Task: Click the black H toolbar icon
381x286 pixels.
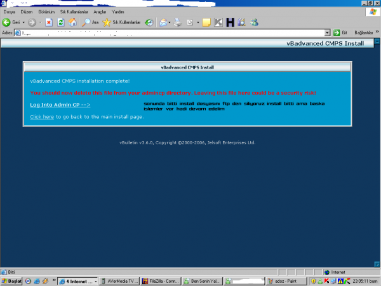Action: pos(230,22)
